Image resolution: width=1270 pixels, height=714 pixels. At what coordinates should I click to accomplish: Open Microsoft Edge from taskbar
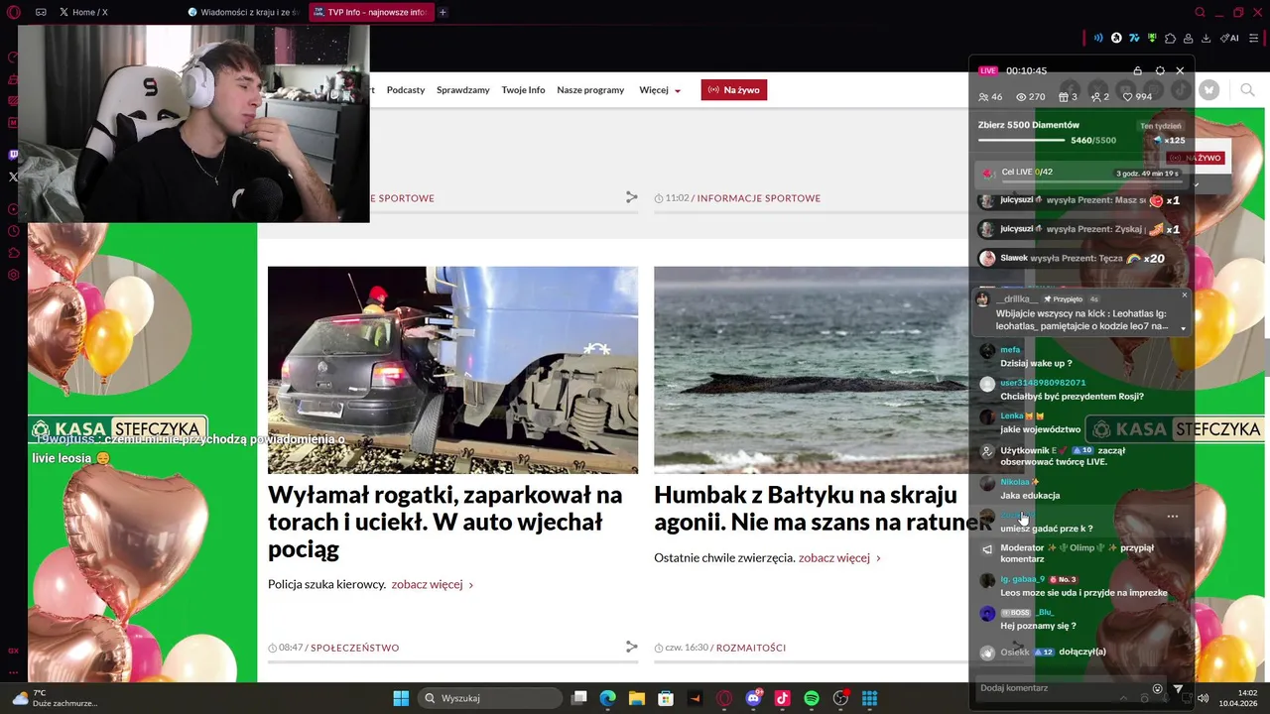tap(607, 698)
